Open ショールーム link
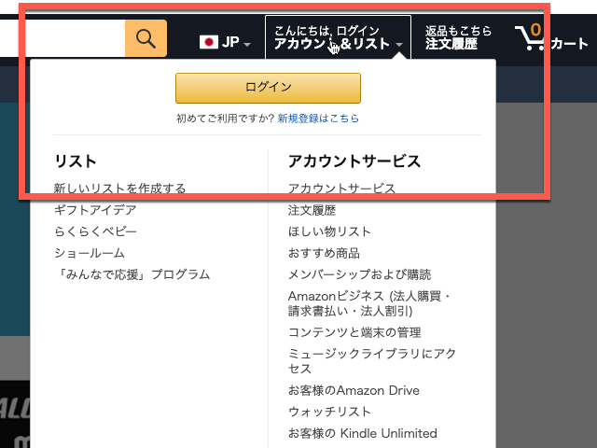Image resolution: width=597 pixels, height=448 pixels. pyautogui.click(x=90, y=253)
